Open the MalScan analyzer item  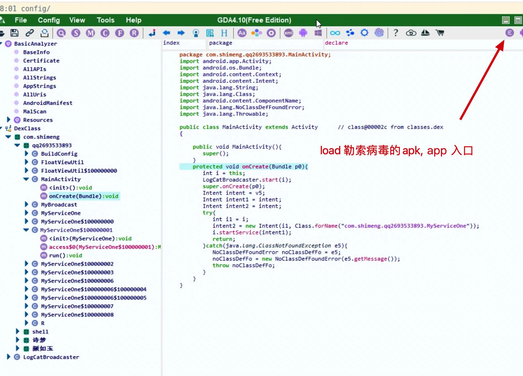point(35,111)
